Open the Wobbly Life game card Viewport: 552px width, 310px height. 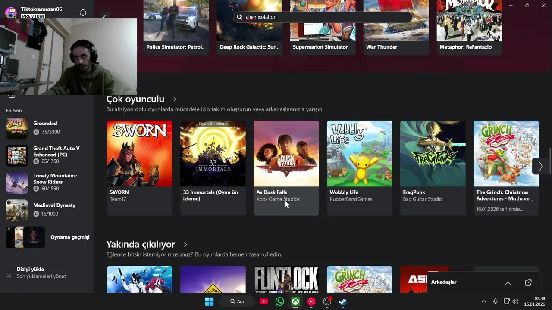[x=360, y=168]
